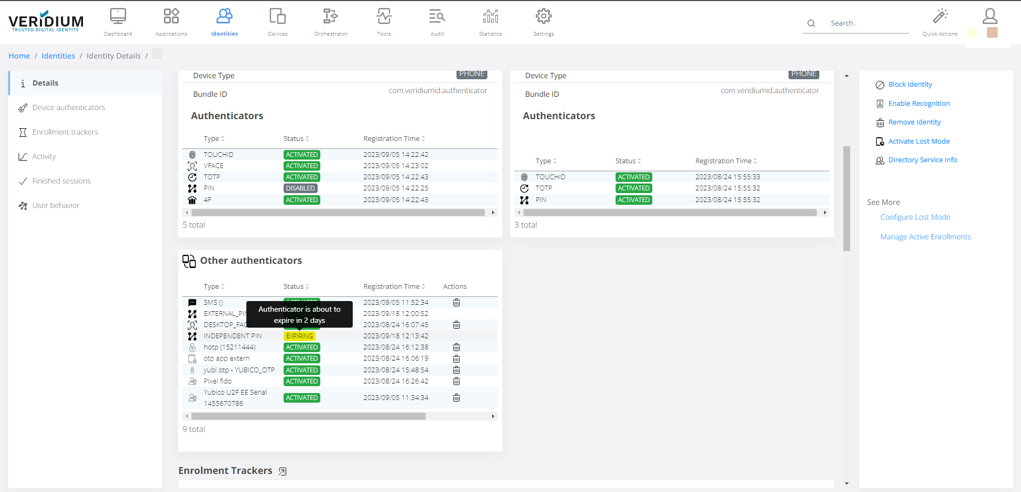This screenshot has width=1021, height=492.
Task: Switch to Device authenticators tab
Action: (69, 107)
